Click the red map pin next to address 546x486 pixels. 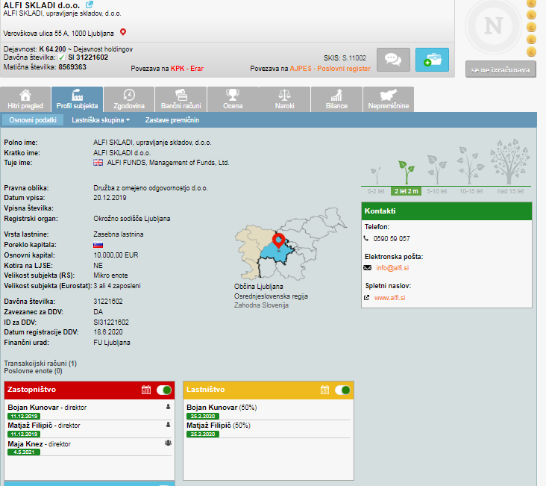pos(123,32)
